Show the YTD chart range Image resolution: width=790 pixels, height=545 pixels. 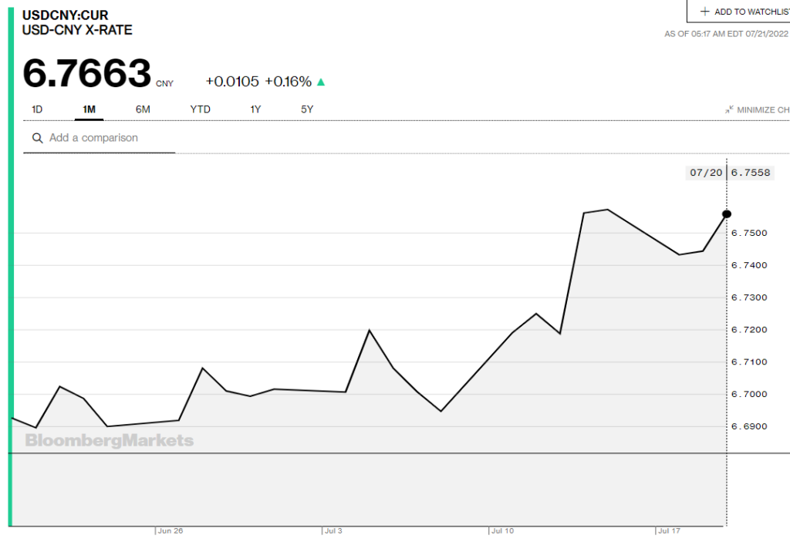pos(200,109)
